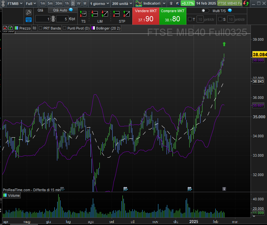Expand the FTMIB symbol dropdown
This screenshot has height=225, width=267.
pos(15,3)
